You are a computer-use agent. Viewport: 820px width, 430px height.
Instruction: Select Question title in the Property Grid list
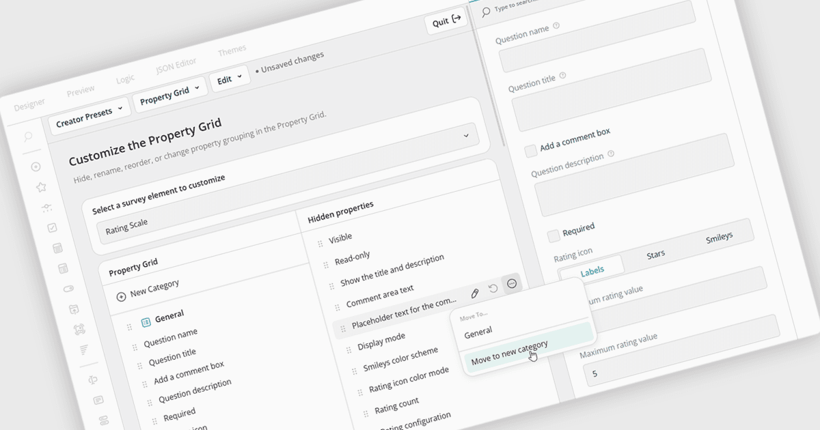(172, 357)
